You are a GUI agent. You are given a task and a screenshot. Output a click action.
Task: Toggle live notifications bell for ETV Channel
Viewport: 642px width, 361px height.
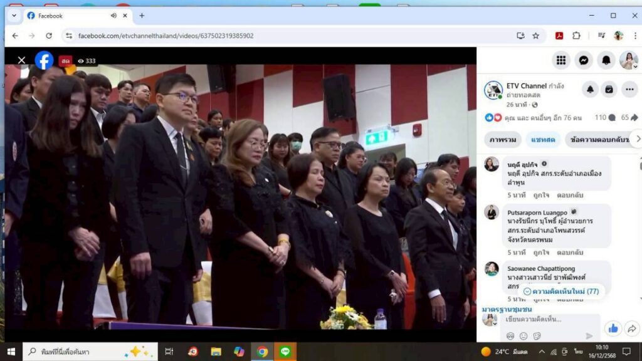tap(590, 90)
